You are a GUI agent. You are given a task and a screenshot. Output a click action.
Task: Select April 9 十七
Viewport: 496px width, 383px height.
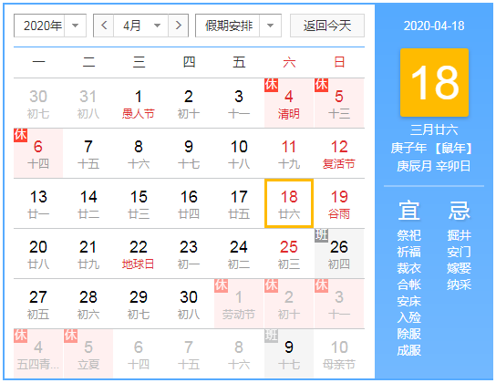[189, 153]
